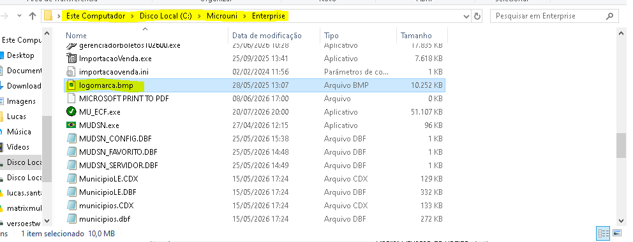
Task: Open recent locations dropdown arrow
Action: [x=19, y=16]
